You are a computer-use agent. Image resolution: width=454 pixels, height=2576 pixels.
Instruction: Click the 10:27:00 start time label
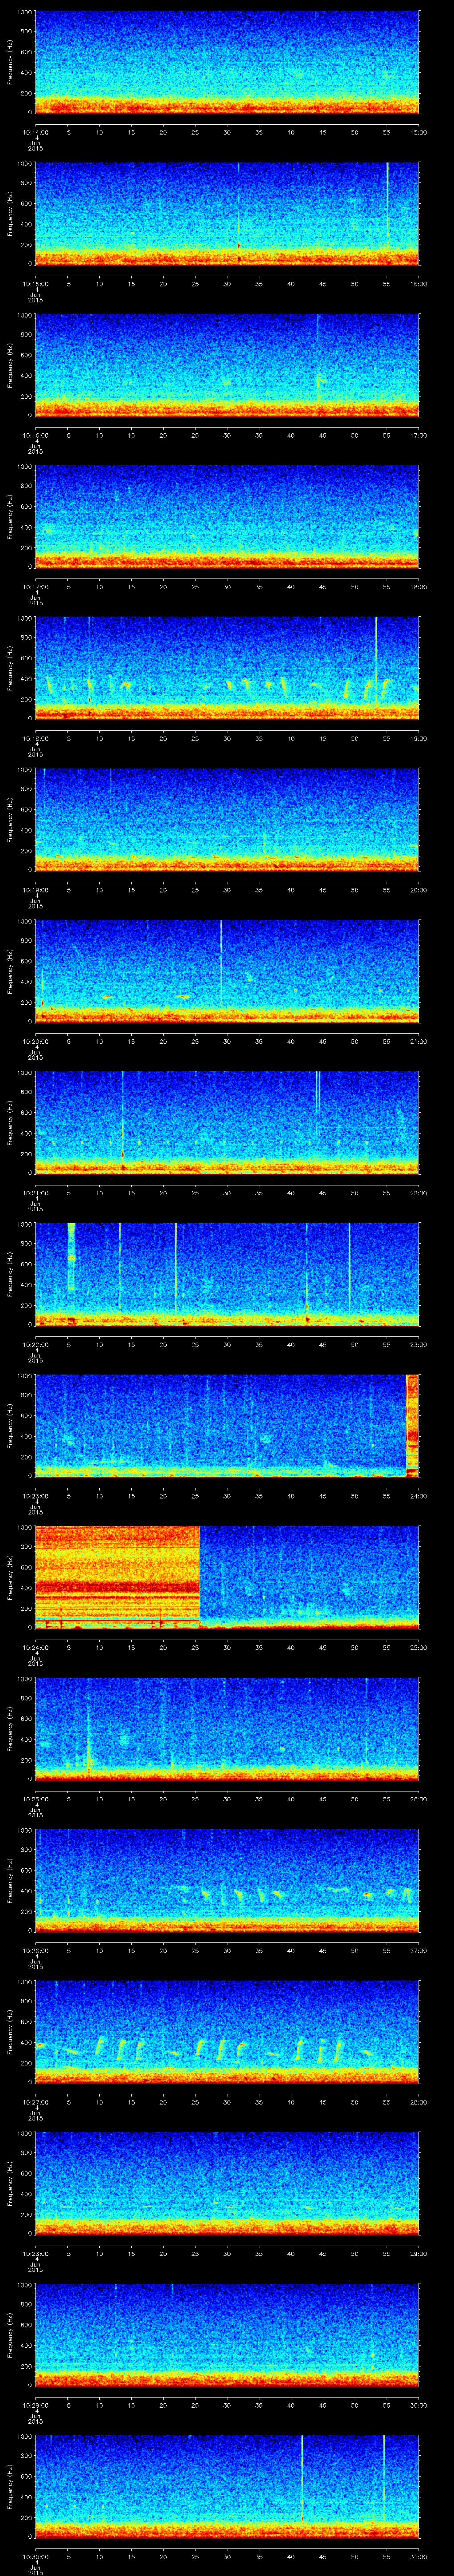tap(35, 2102)
